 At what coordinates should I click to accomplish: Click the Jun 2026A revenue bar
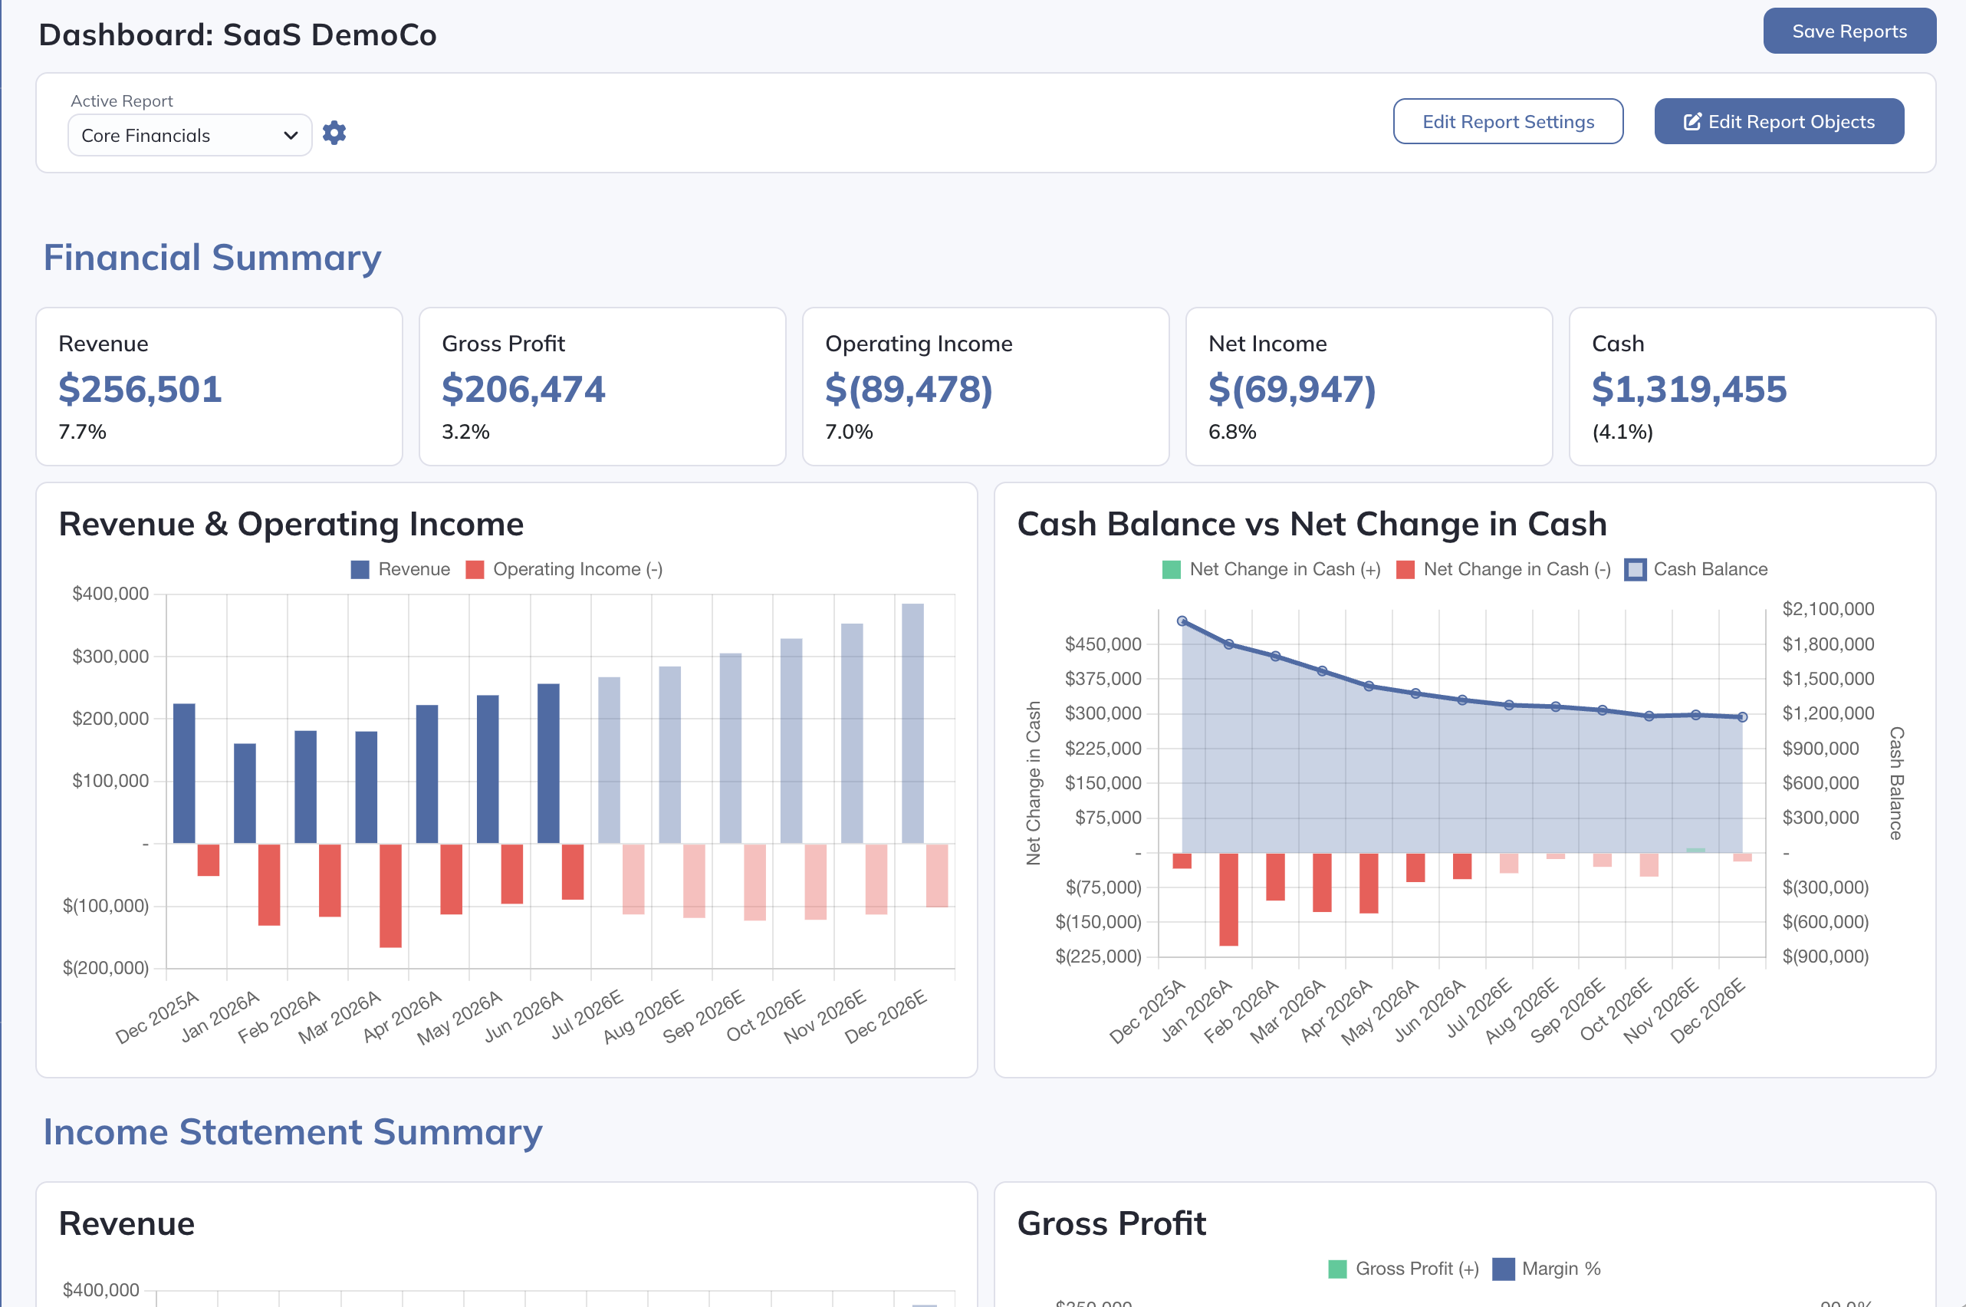548,763
